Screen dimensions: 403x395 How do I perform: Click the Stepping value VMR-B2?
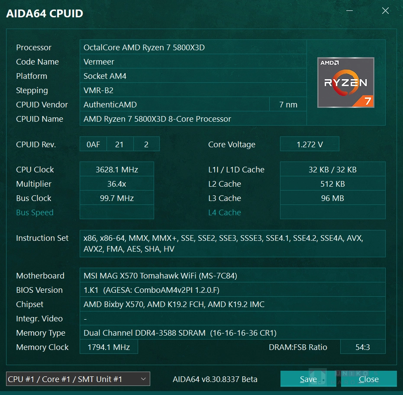193,90
